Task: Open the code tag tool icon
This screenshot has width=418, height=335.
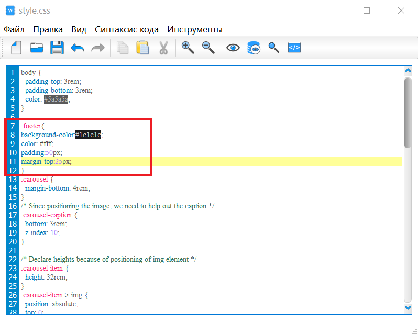Action: pos(294,48)
